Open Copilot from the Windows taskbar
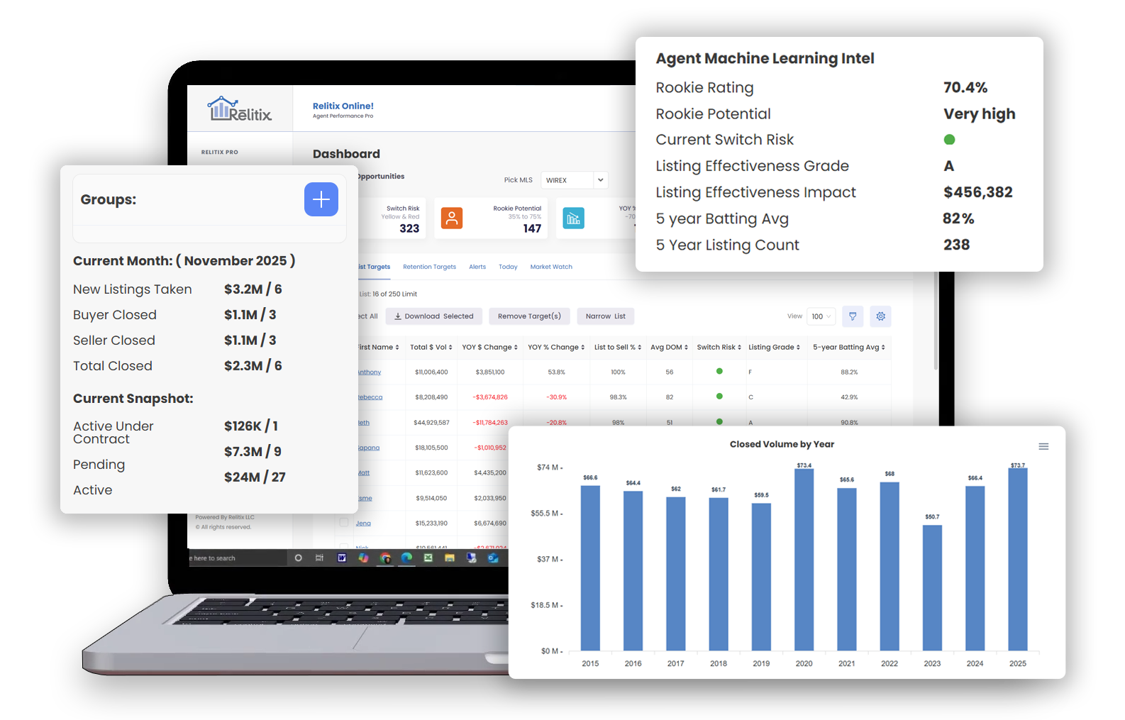 click(x=363, y=558)
